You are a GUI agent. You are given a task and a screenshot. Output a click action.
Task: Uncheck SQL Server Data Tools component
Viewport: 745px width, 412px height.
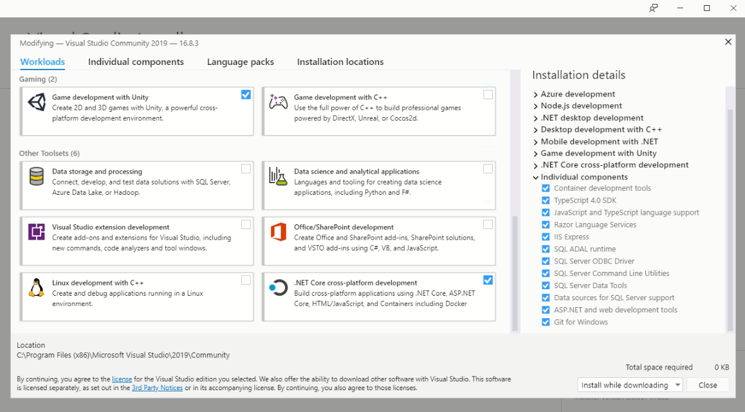pos(546,285)
